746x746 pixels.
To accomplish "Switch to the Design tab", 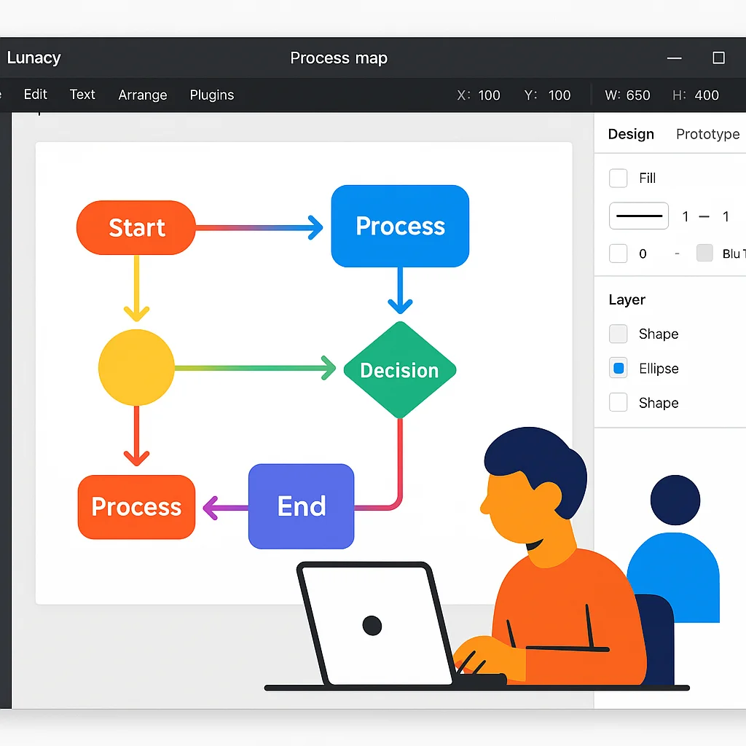I will pyautogui.click(x=630, y=134).
